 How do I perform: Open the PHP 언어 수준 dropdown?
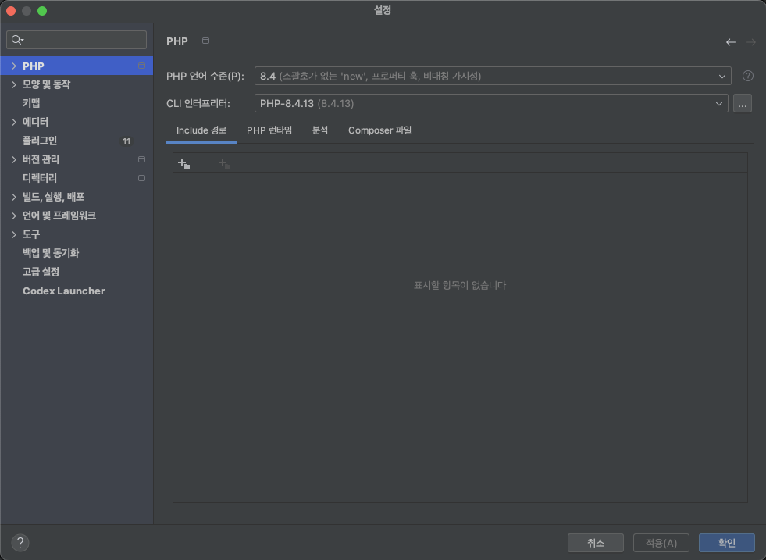click(722, 76)
